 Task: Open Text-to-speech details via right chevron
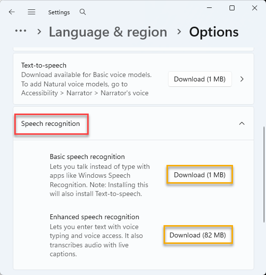242,79
